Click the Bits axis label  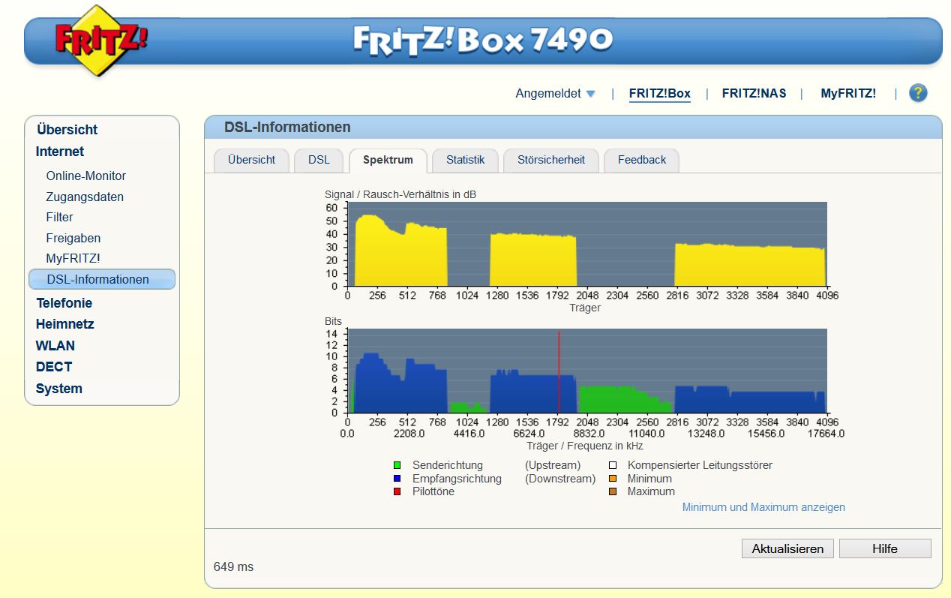[x=333, y=321]
